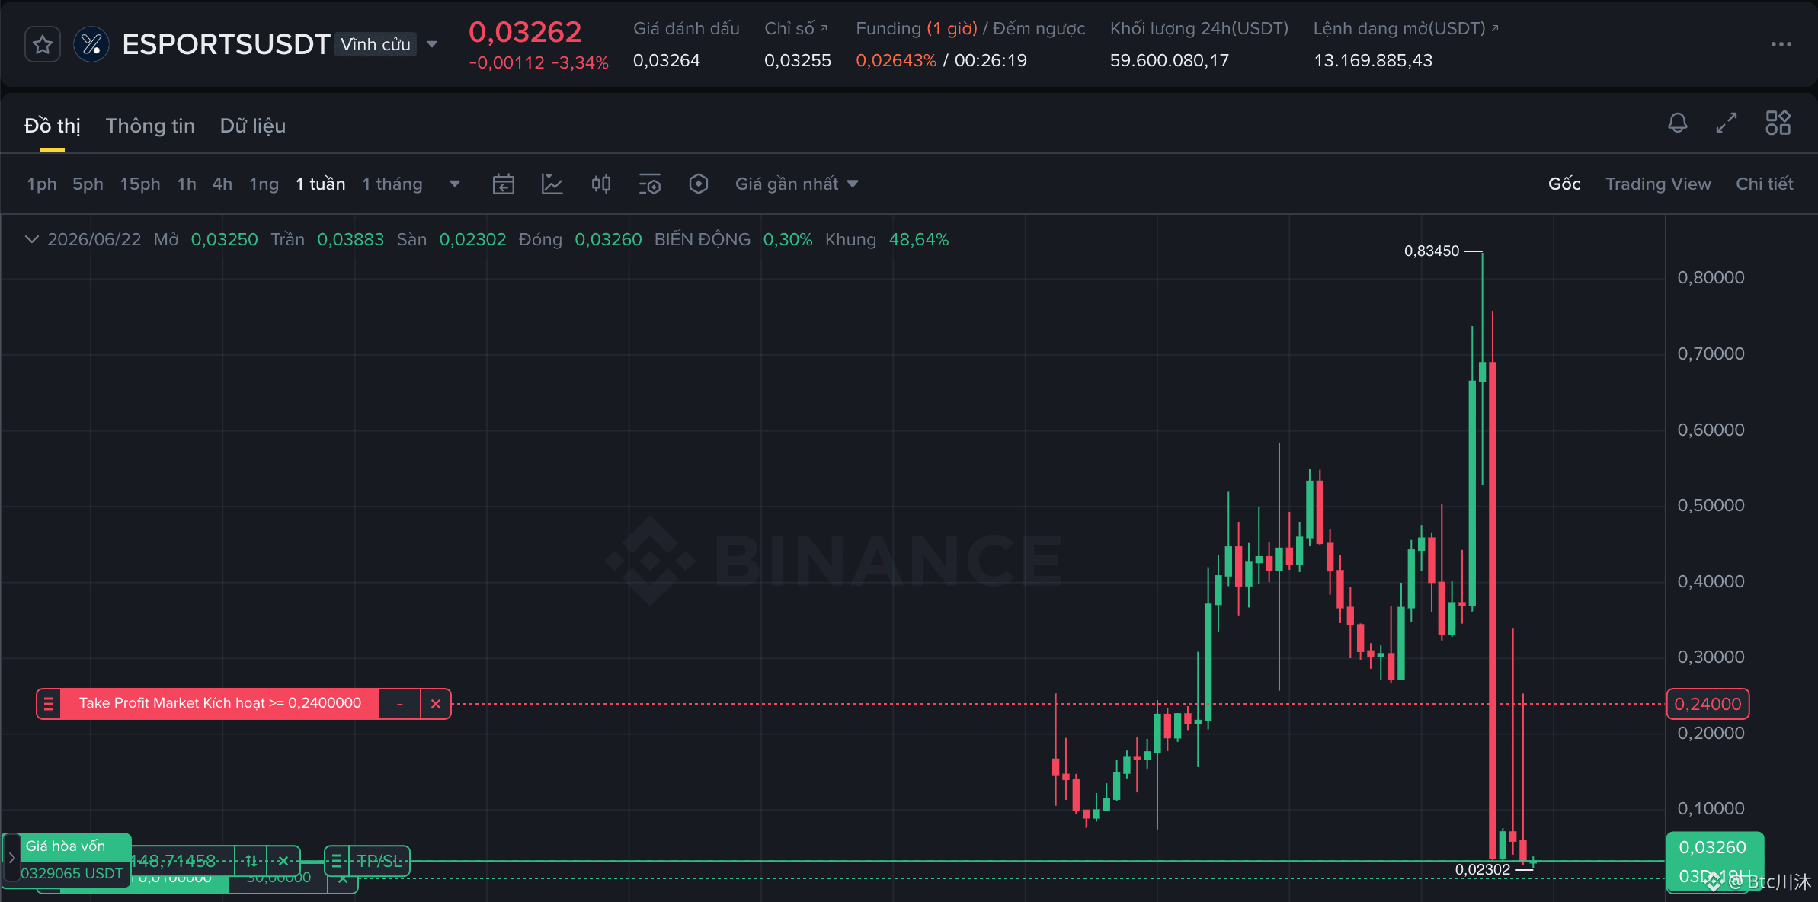
Task: Click the dash button on Take Profit order
Action: click(x=399, y=704)
